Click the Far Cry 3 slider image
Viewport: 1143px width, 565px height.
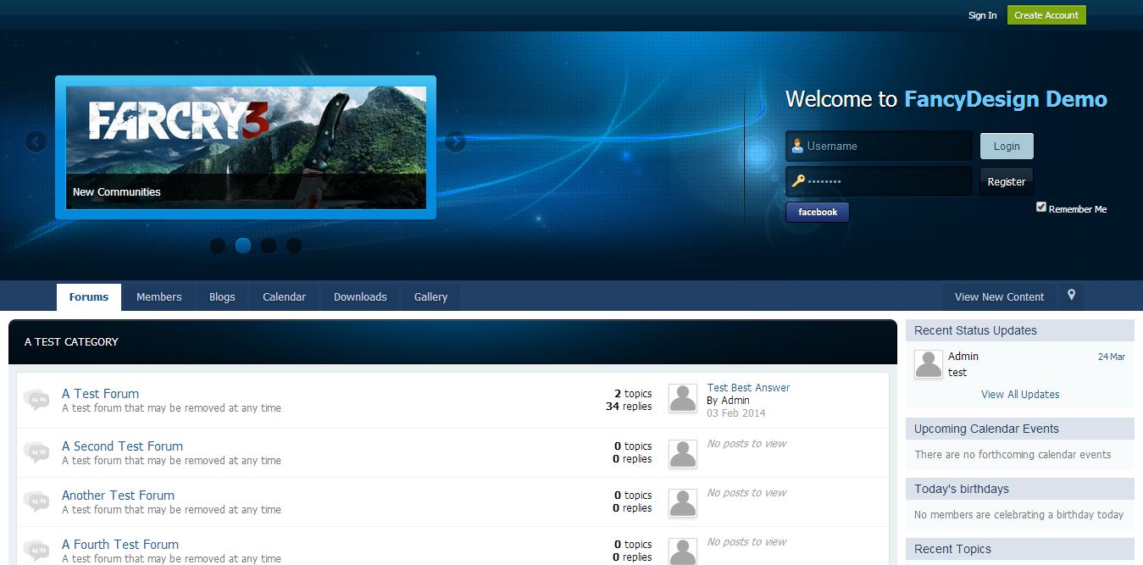point(246,136)
